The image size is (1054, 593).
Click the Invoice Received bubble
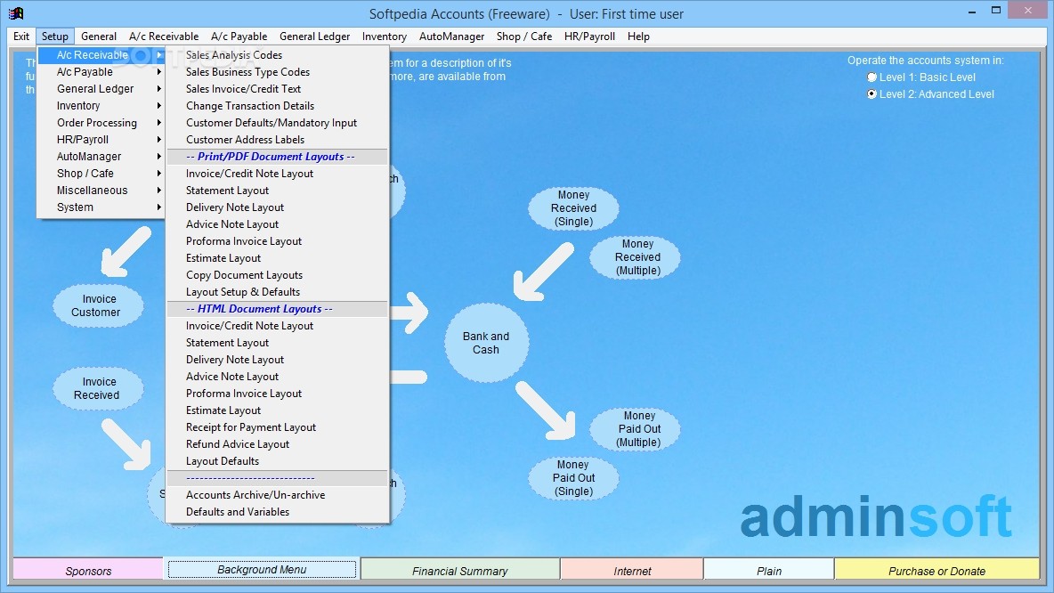click(x=98, y=388)
